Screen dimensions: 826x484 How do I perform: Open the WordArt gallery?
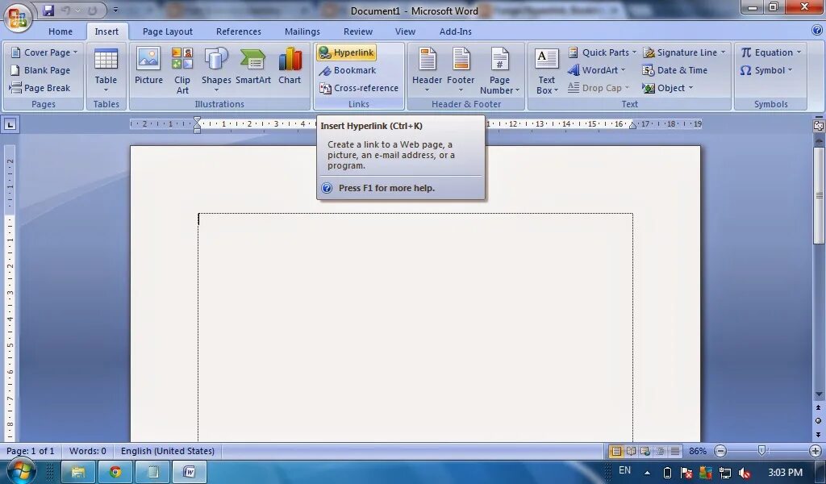tap(596, 70)
